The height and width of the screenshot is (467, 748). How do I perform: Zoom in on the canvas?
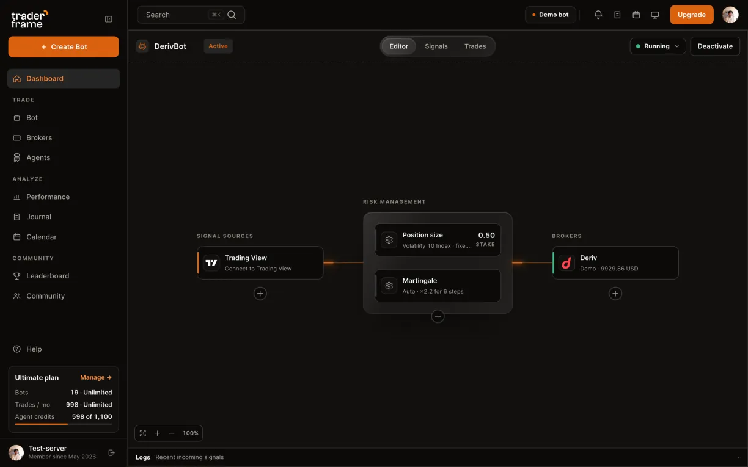tap(157, 433)
